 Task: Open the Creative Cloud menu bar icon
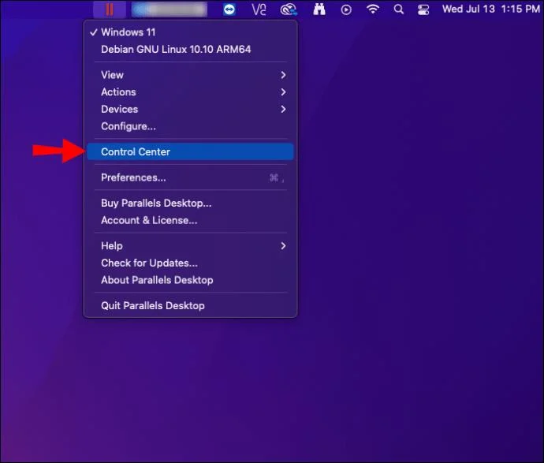click(x=289, y=9)
